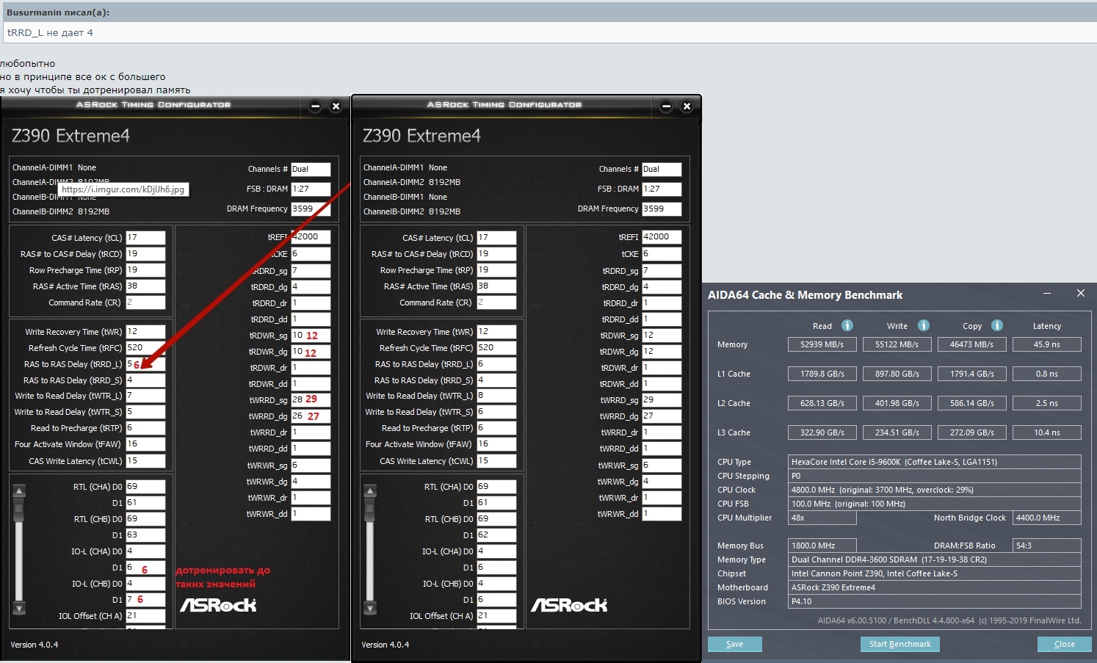
Task: Select tRCD field in right Timing Configurator
Action: point(496,254)
